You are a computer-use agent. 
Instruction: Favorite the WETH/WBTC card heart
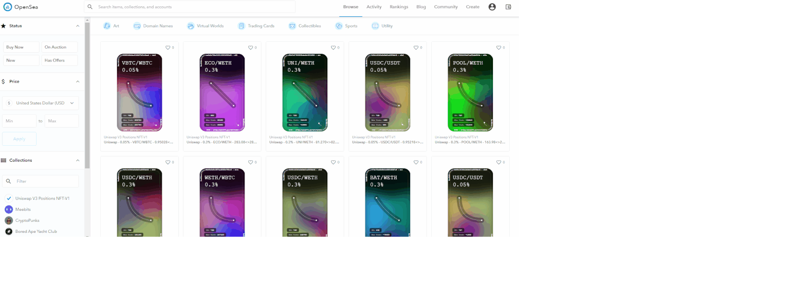pyautogui.click(x=251, y=162)
